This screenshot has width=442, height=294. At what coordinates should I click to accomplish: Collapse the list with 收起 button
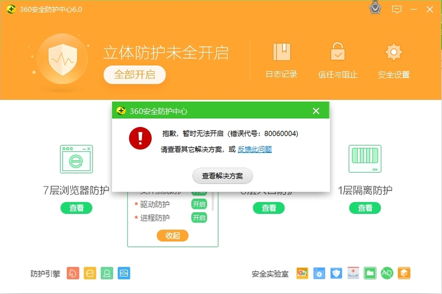[173, 235]
